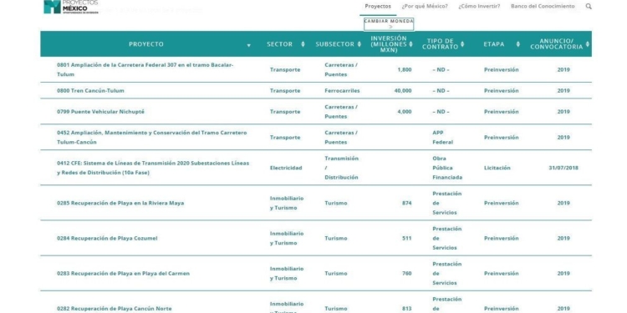Open 0412 CFE Sistema de Líneas project
The width and height of the screenshot is (627, 313).
click(x=153, y=168)
